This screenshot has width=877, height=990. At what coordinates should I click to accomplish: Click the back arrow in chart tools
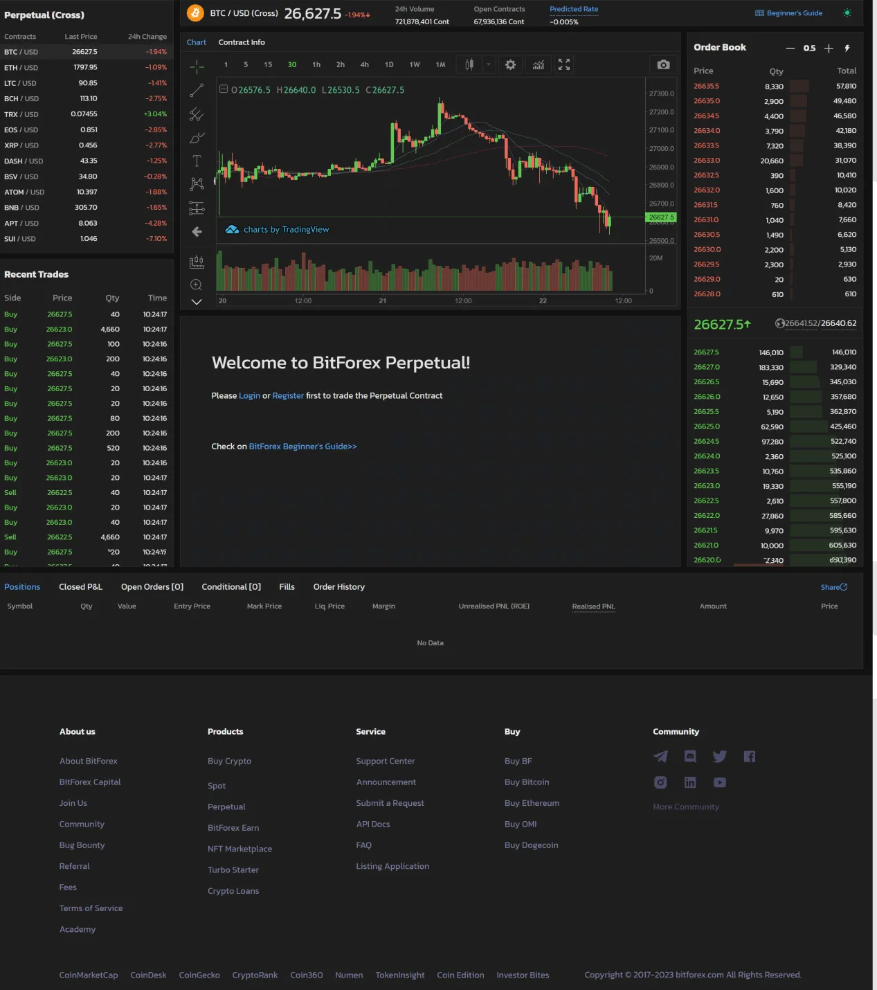[x=197, y=232]
